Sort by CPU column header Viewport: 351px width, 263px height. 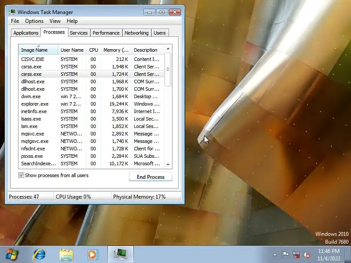[93, 50]
